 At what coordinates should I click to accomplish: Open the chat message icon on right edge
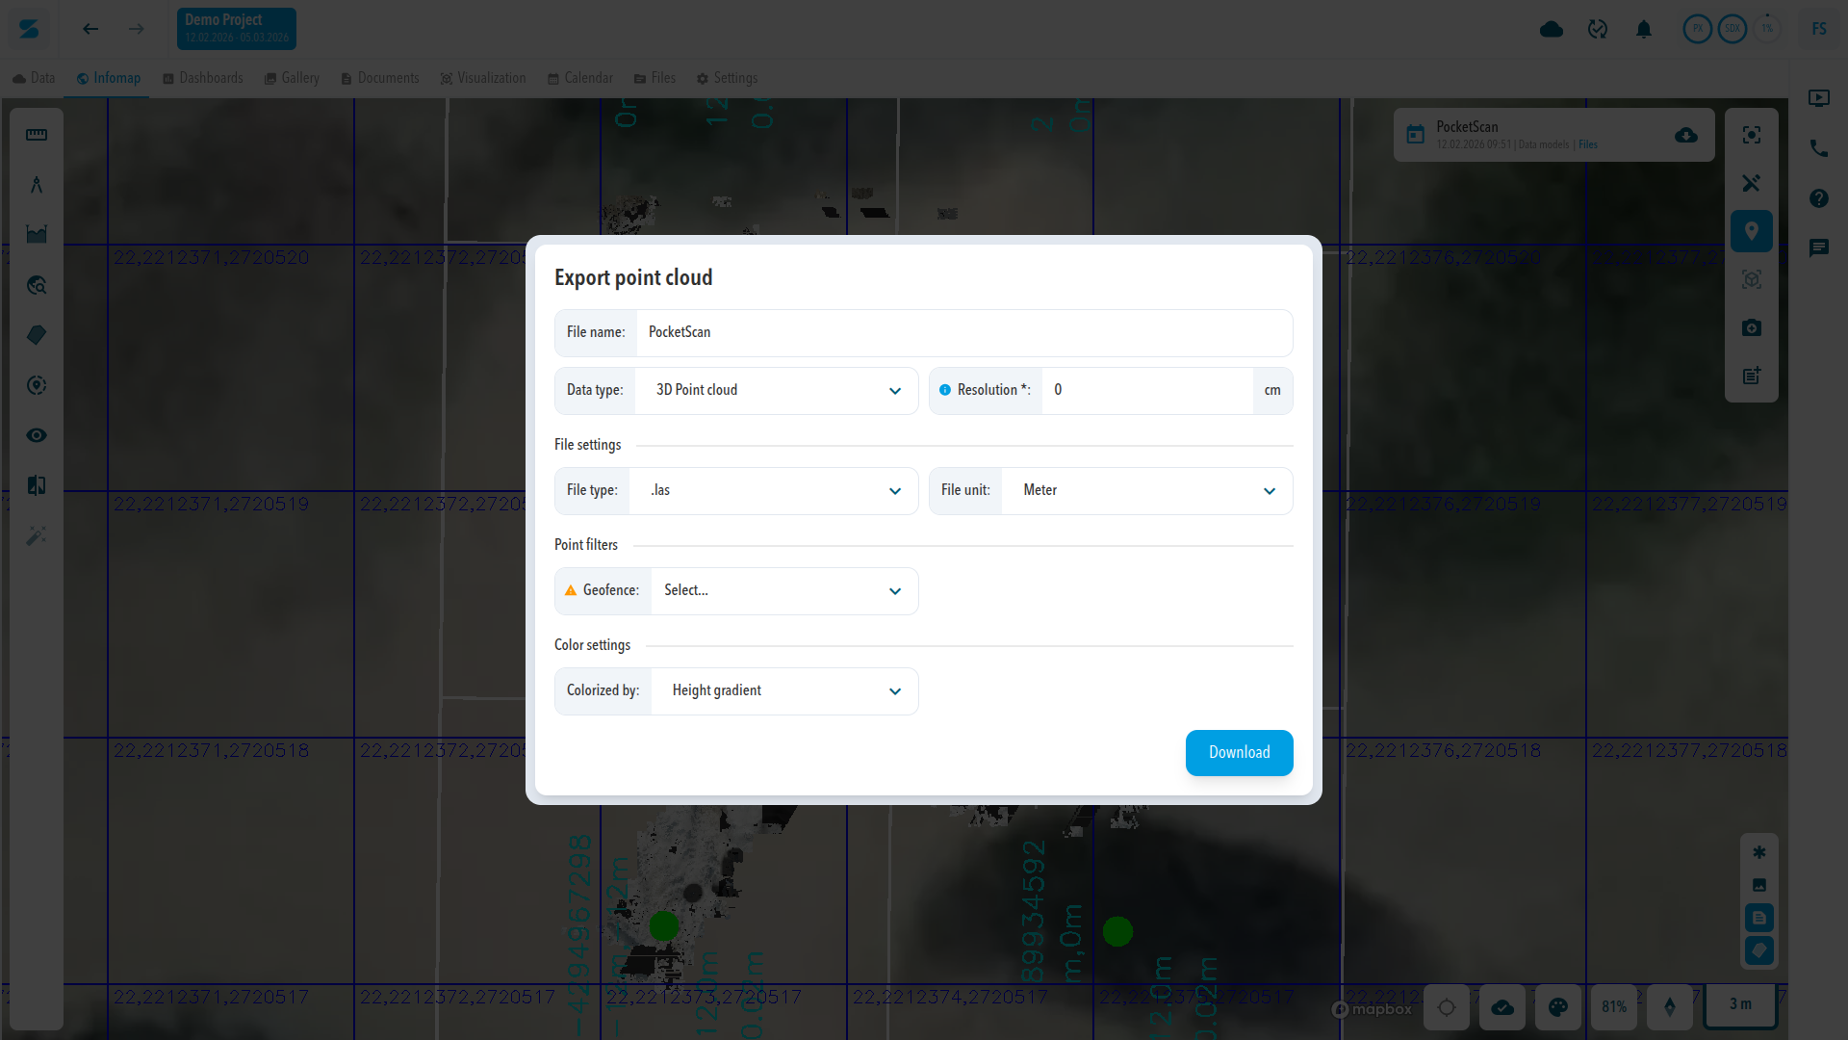(x=1819, y=248)
